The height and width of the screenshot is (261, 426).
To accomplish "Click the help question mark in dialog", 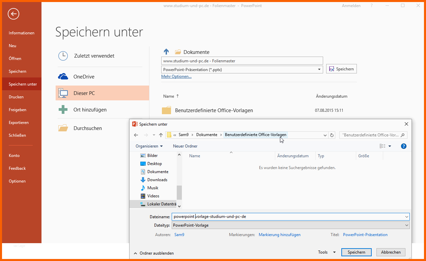I will point(403,146).
